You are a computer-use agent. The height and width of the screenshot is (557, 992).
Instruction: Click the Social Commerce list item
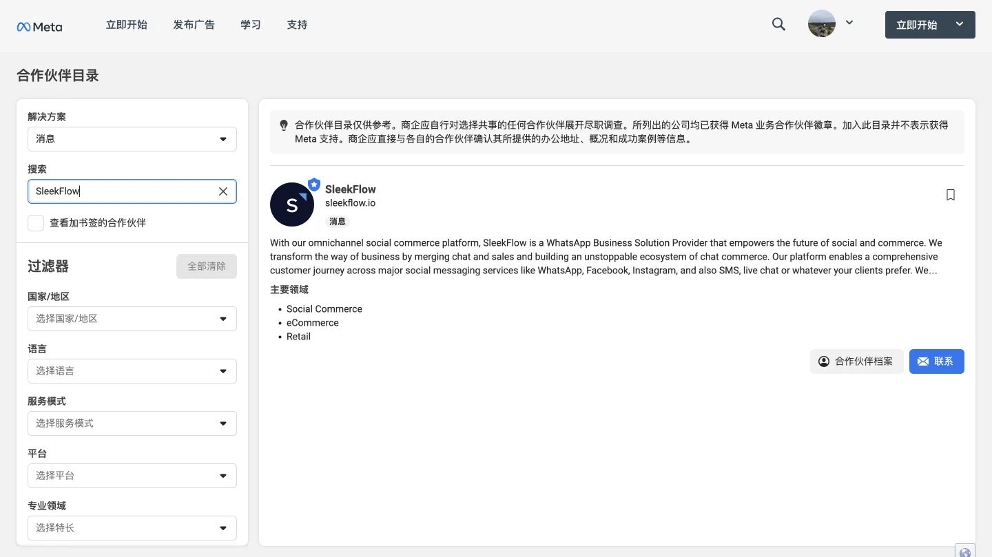(x=324, y=309)
